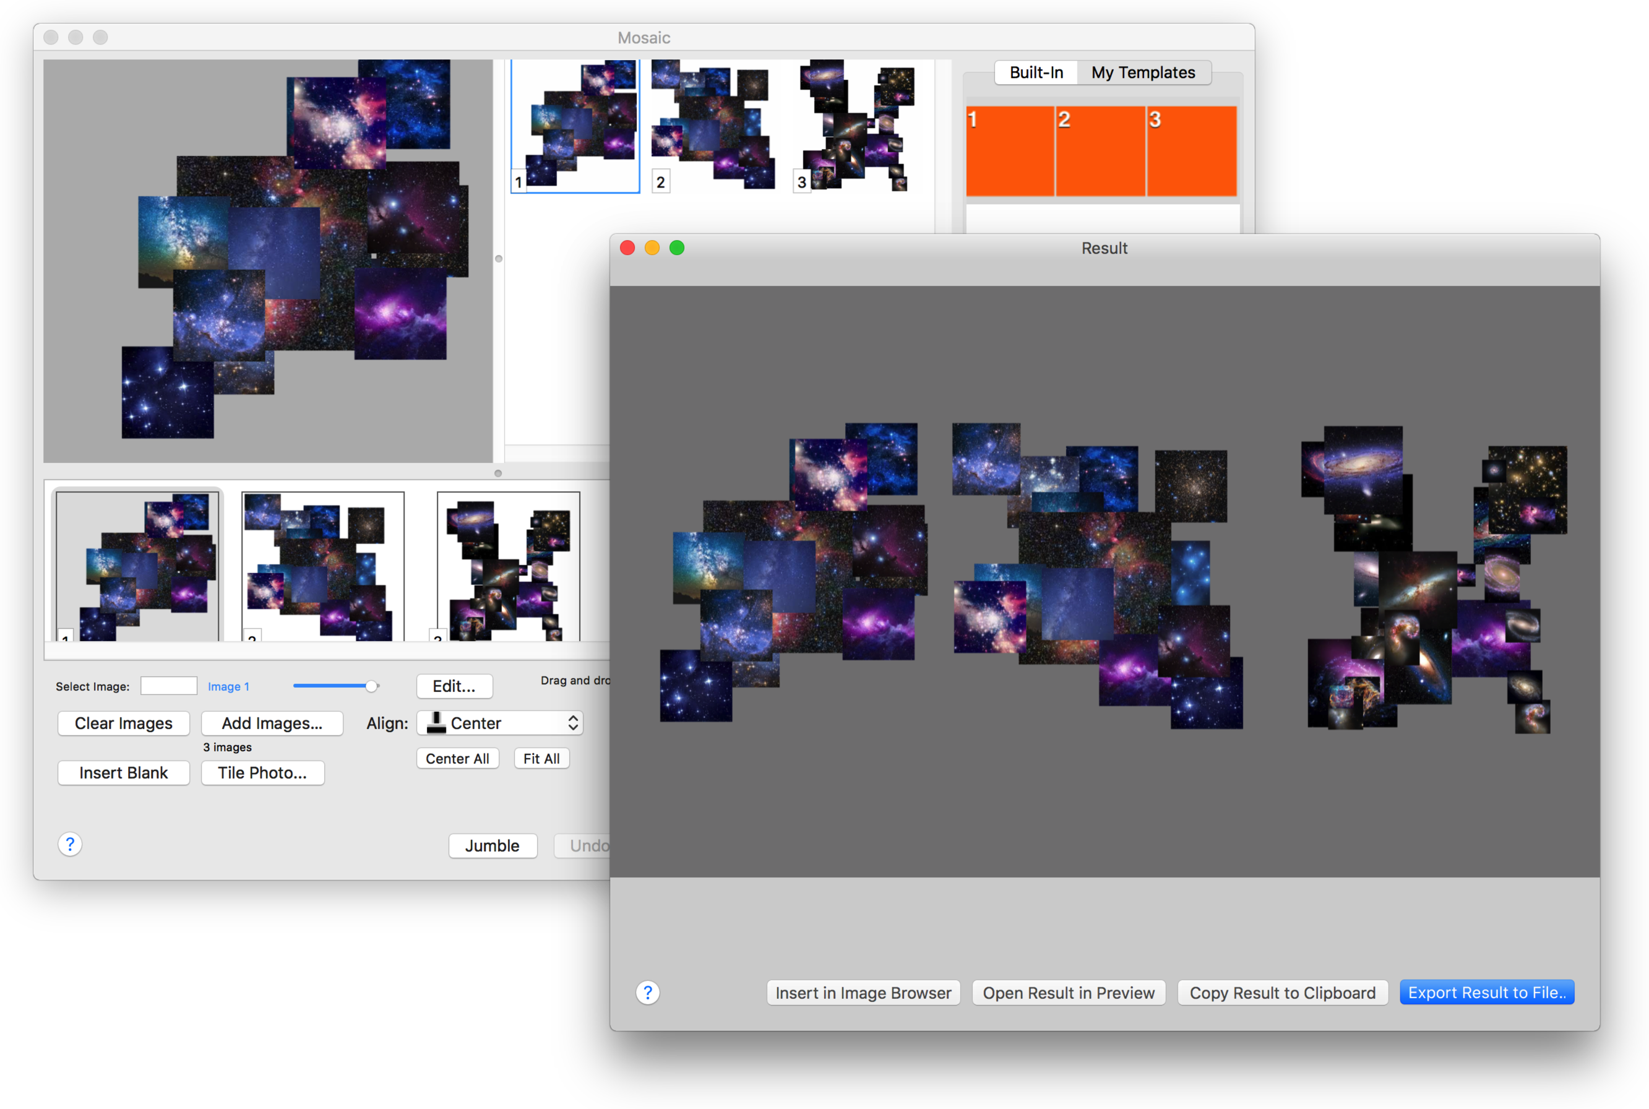Image resolution: width=1649 pixels, height=1109 pixels.
Task: Switch to the Built-In templates tab
Action: (x=1036, y=72)
